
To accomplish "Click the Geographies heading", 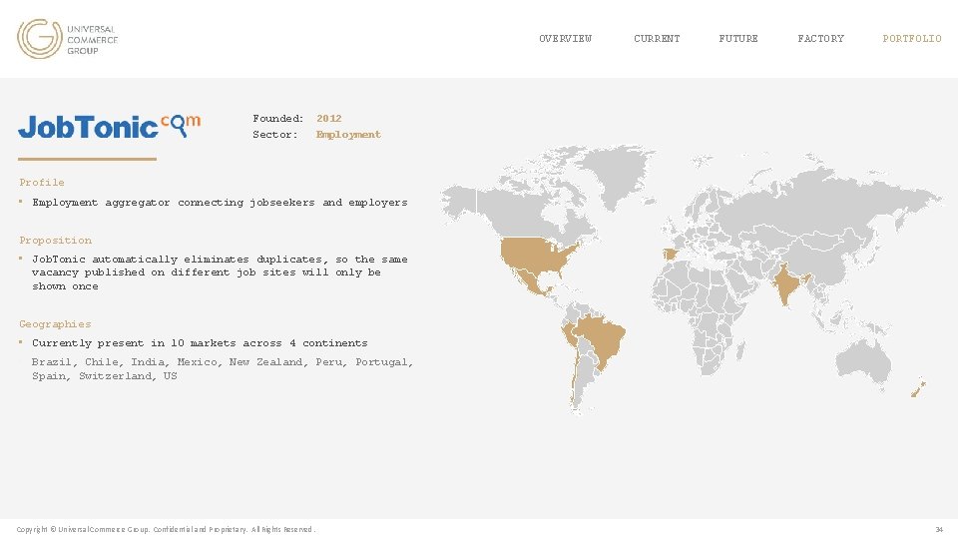I will (55, 323).
